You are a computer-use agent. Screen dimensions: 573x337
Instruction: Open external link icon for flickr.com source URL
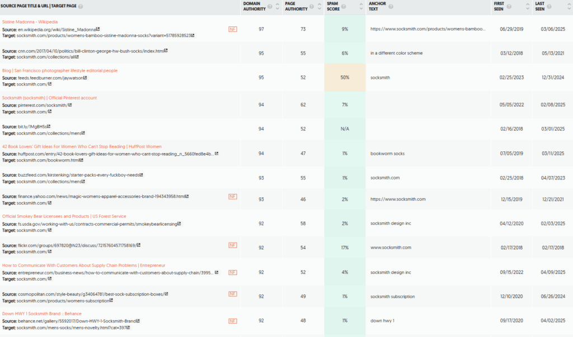coord(139,245)
